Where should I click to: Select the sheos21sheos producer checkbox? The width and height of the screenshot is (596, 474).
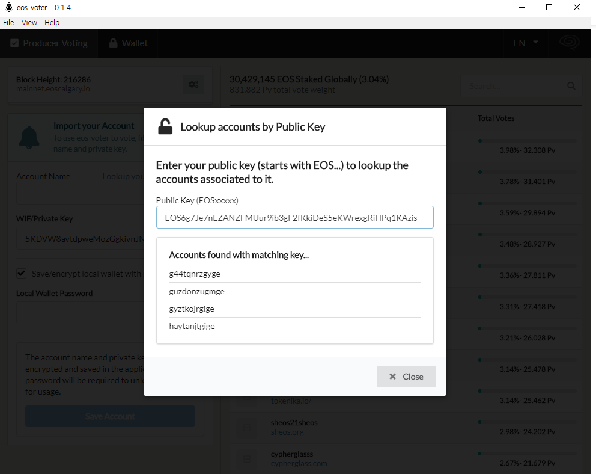(247, 428)
